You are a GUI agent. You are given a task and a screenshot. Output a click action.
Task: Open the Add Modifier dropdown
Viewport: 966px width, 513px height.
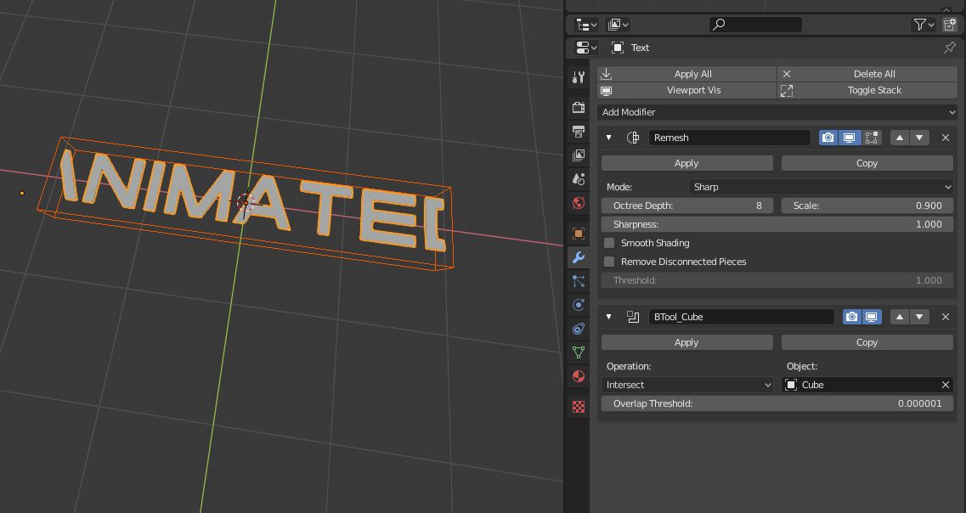click(x=777, y=112)
